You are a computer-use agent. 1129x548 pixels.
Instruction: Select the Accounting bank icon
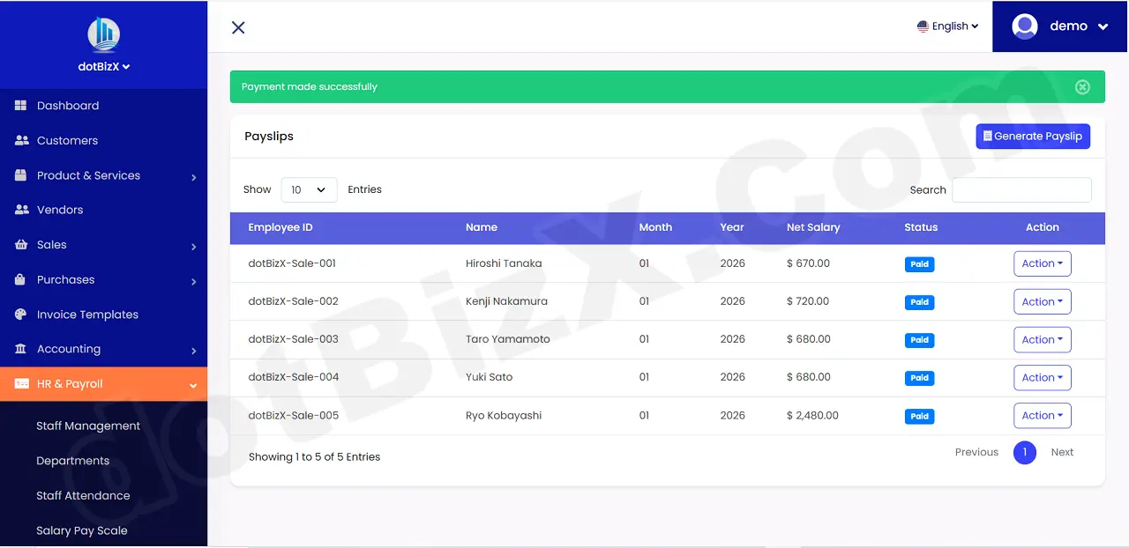coord(19,349)
